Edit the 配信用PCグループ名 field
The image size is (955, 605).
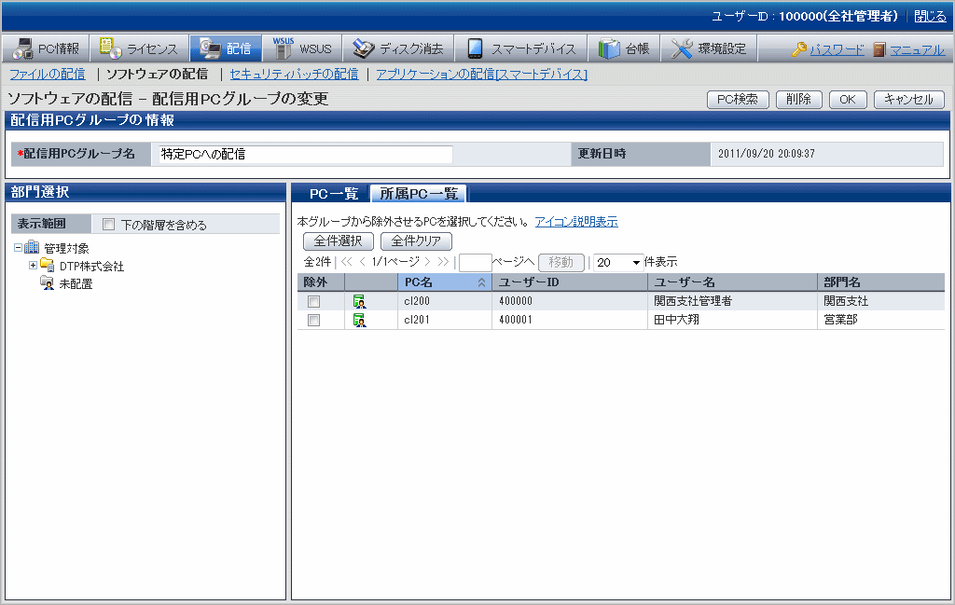point(305,154)
